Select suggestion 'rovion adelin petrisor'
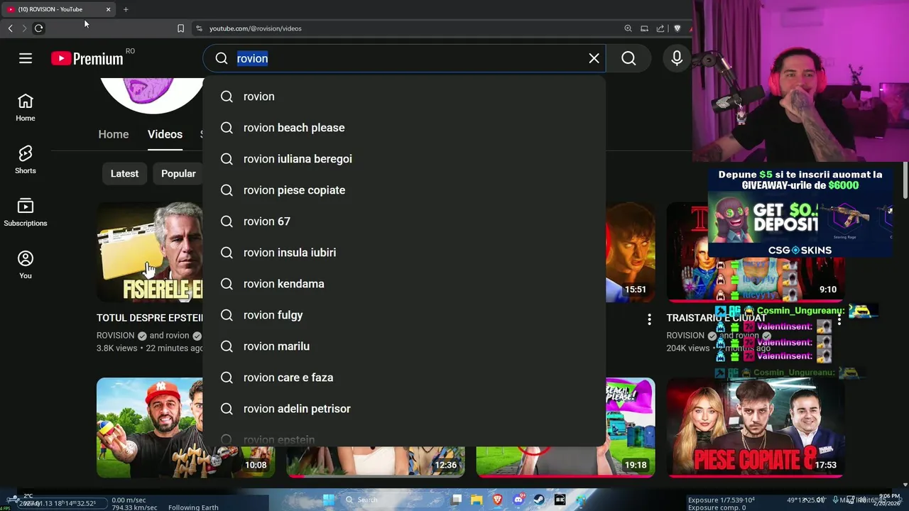The width and height of the screenshot is (909, 511). [x=404, y=409]
